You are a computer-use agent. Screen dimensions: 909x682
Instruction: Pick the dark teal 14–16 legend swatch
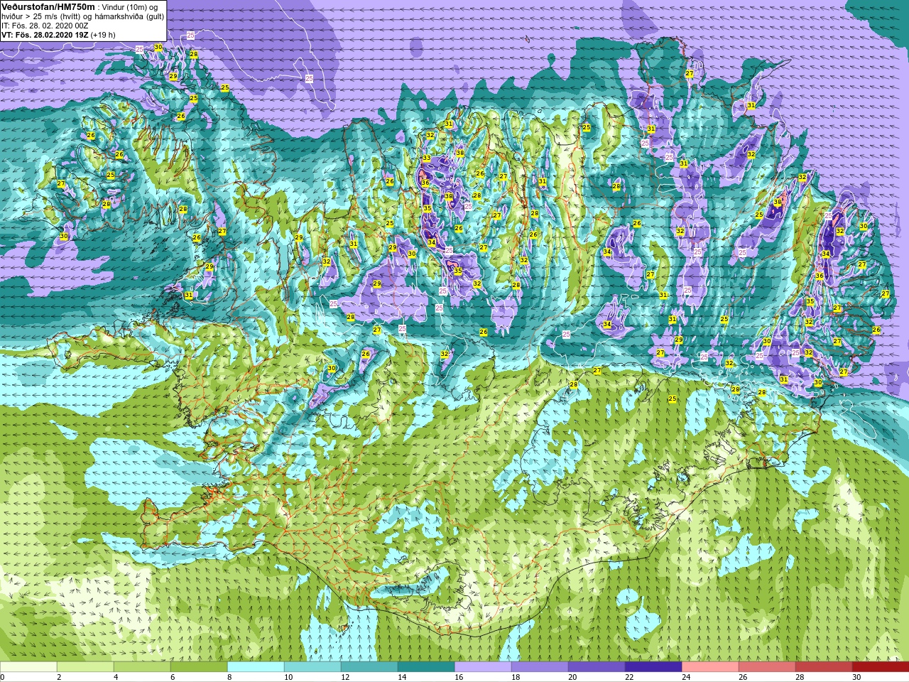pos(426,667)
